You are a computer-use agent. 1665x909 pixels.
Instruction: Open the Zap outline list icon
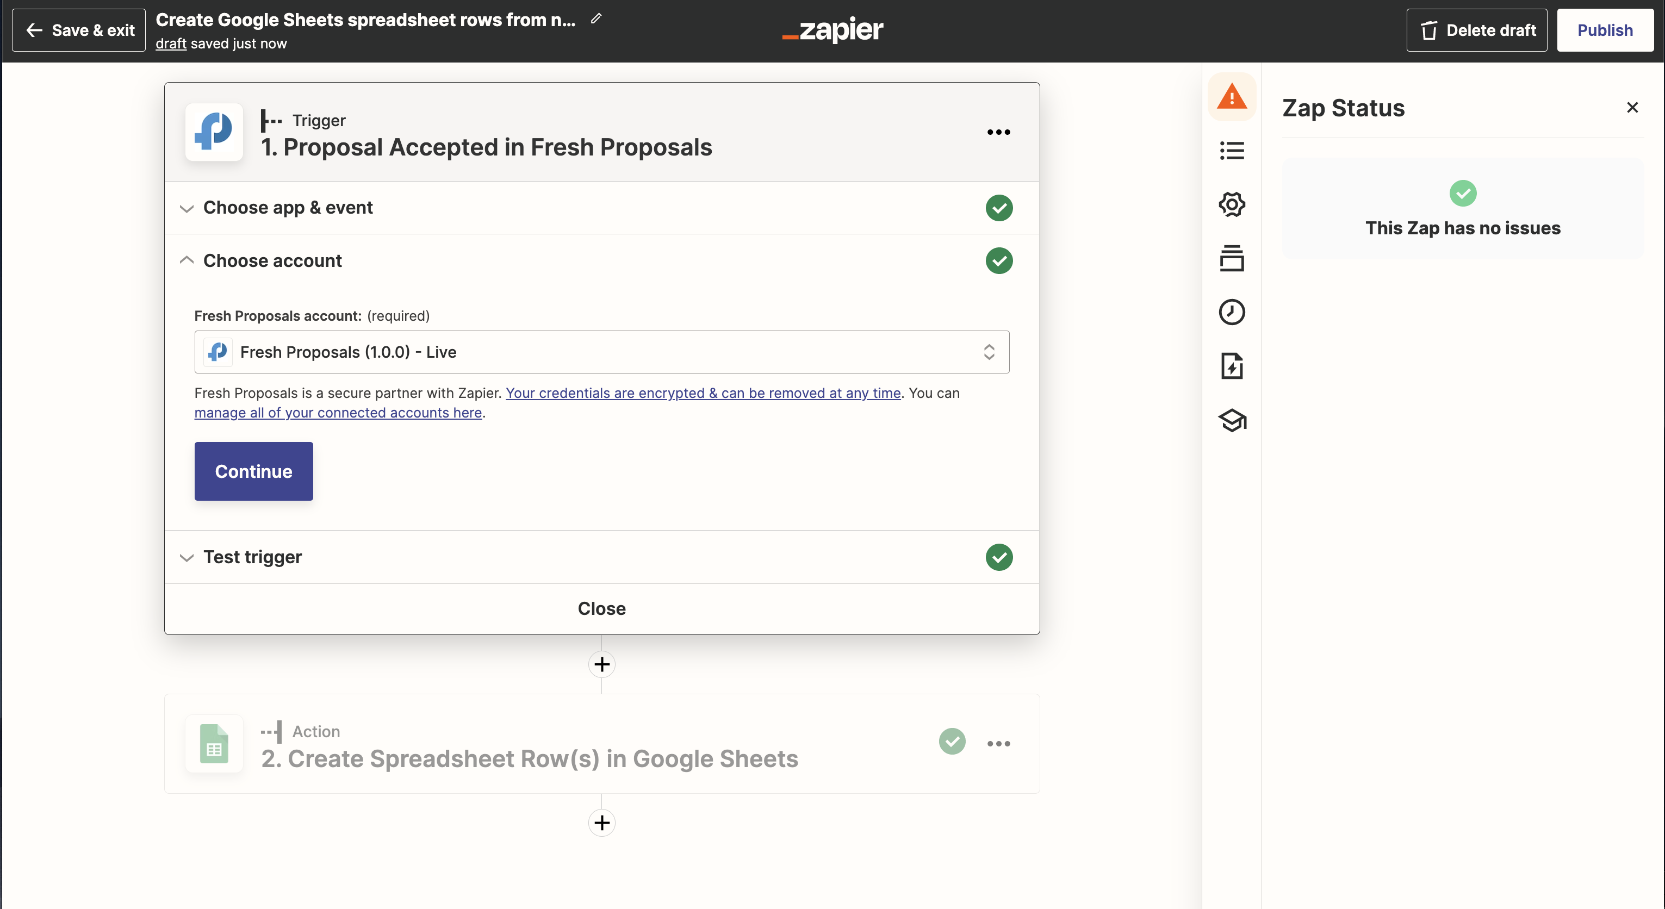pos(1231,151)
